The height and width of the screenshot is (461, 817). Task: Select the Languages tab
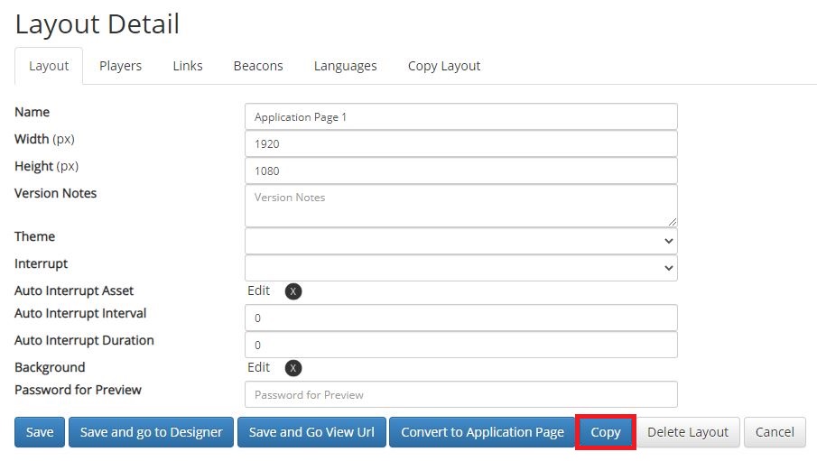tap(345, 66)
